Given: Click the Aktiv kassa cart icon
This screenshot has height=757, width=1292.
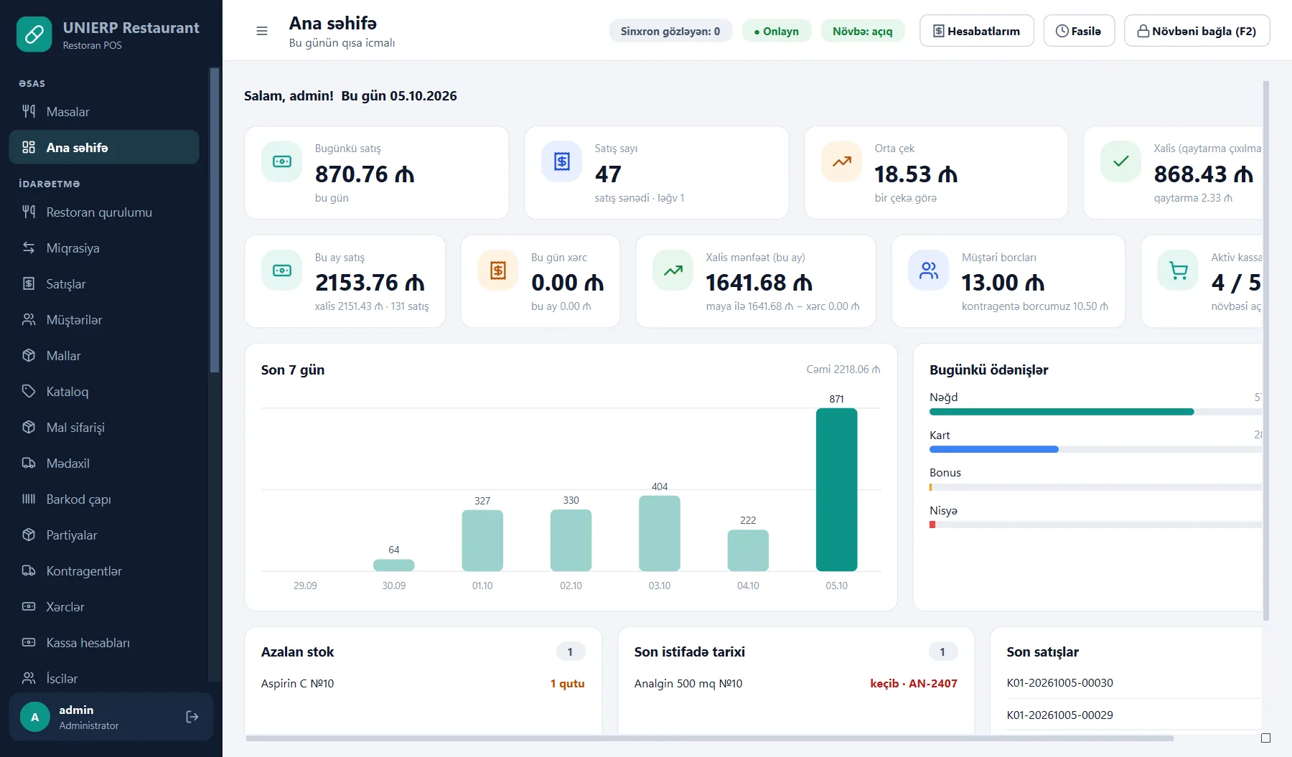Looking at the screenshot, I should 1179,271.
